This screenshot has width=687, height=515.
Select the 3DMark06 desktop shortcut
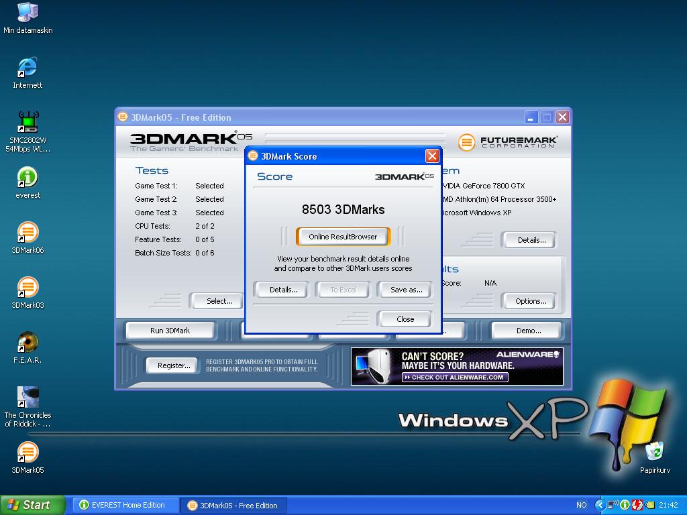click(x=28, y=238)
